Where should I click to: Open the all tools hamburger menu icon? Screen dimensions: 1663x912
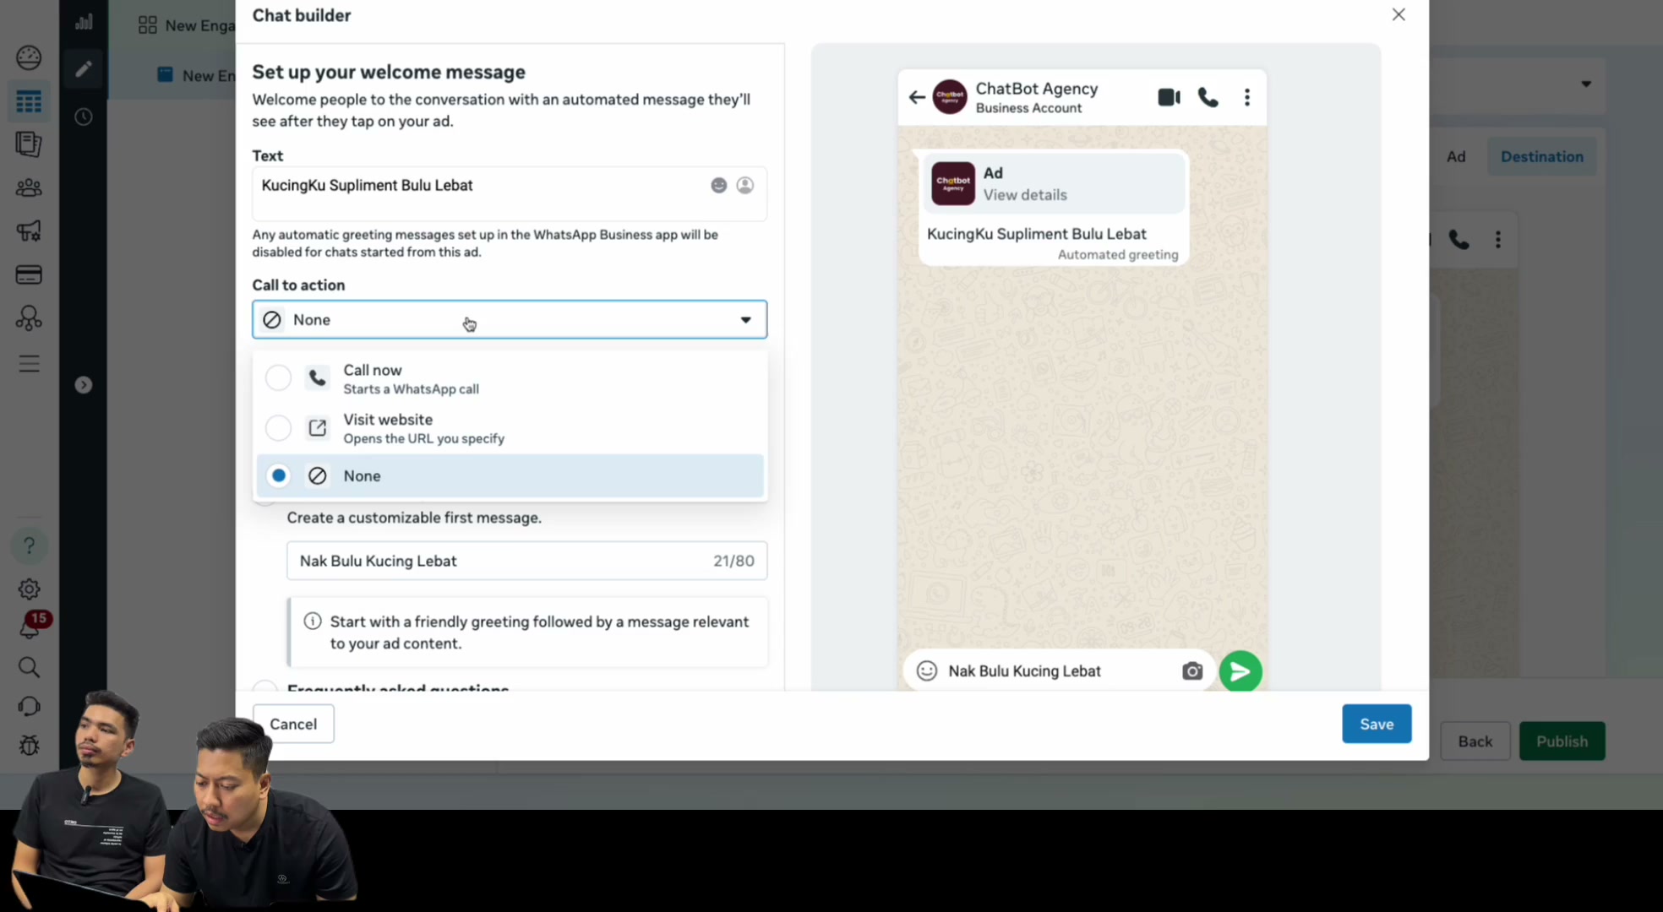point(29,364)
